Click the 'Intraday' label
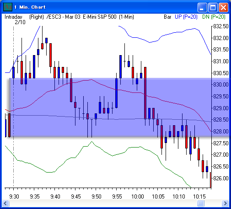The width and height of the screenshot is (231, 209). coord(13,17)
